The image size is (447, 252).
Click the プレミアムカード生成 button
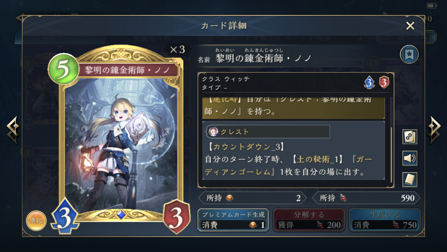coord(233,220)
